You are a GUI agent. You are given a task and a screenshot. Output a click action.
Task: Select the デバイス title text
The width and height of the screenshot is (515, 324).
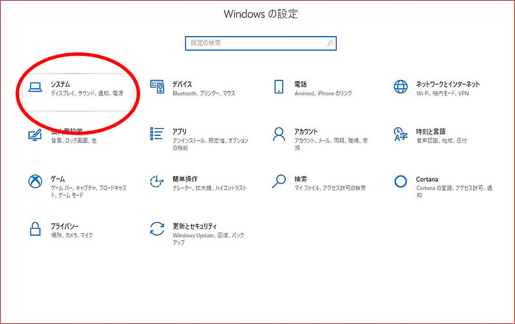point(182,84)
